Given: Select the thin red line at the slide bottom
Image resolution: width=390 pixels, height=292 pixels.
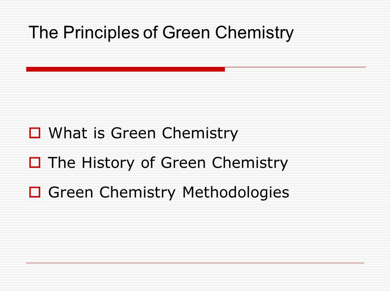Looking at the screenshot, I should pos(195,263).
